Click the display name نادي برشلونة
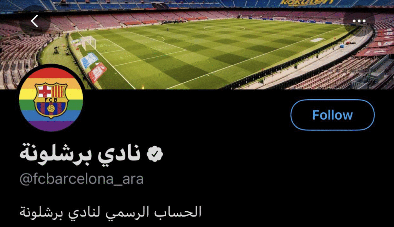394x227 pixels. (80, 154)
